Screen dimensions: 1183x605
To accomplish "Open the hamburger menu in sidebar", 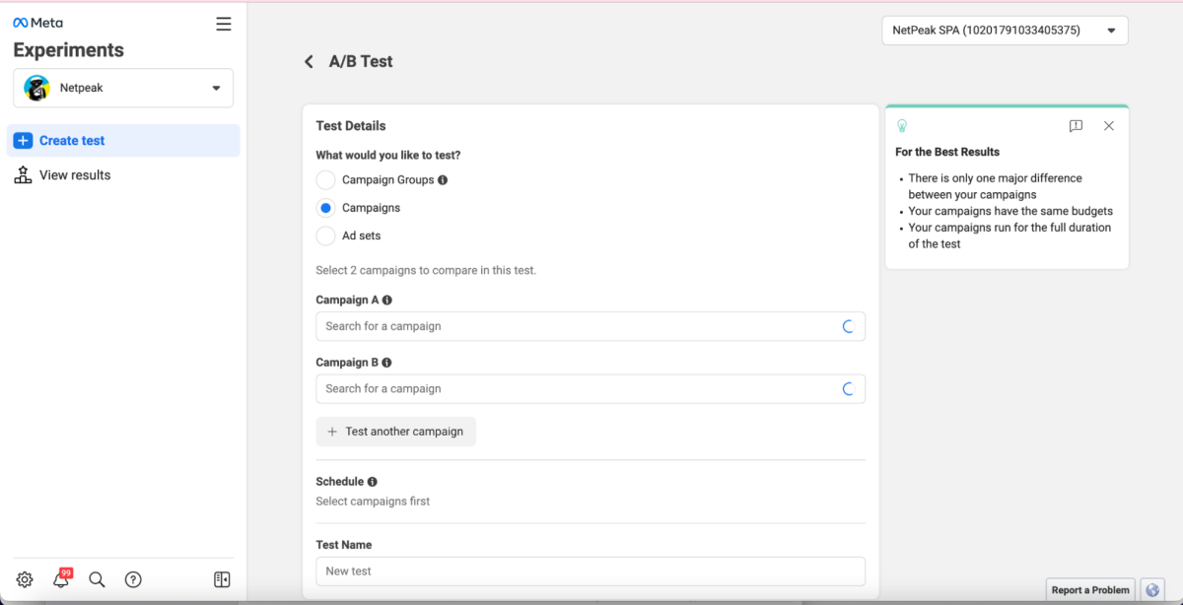I will pos(224,24).
